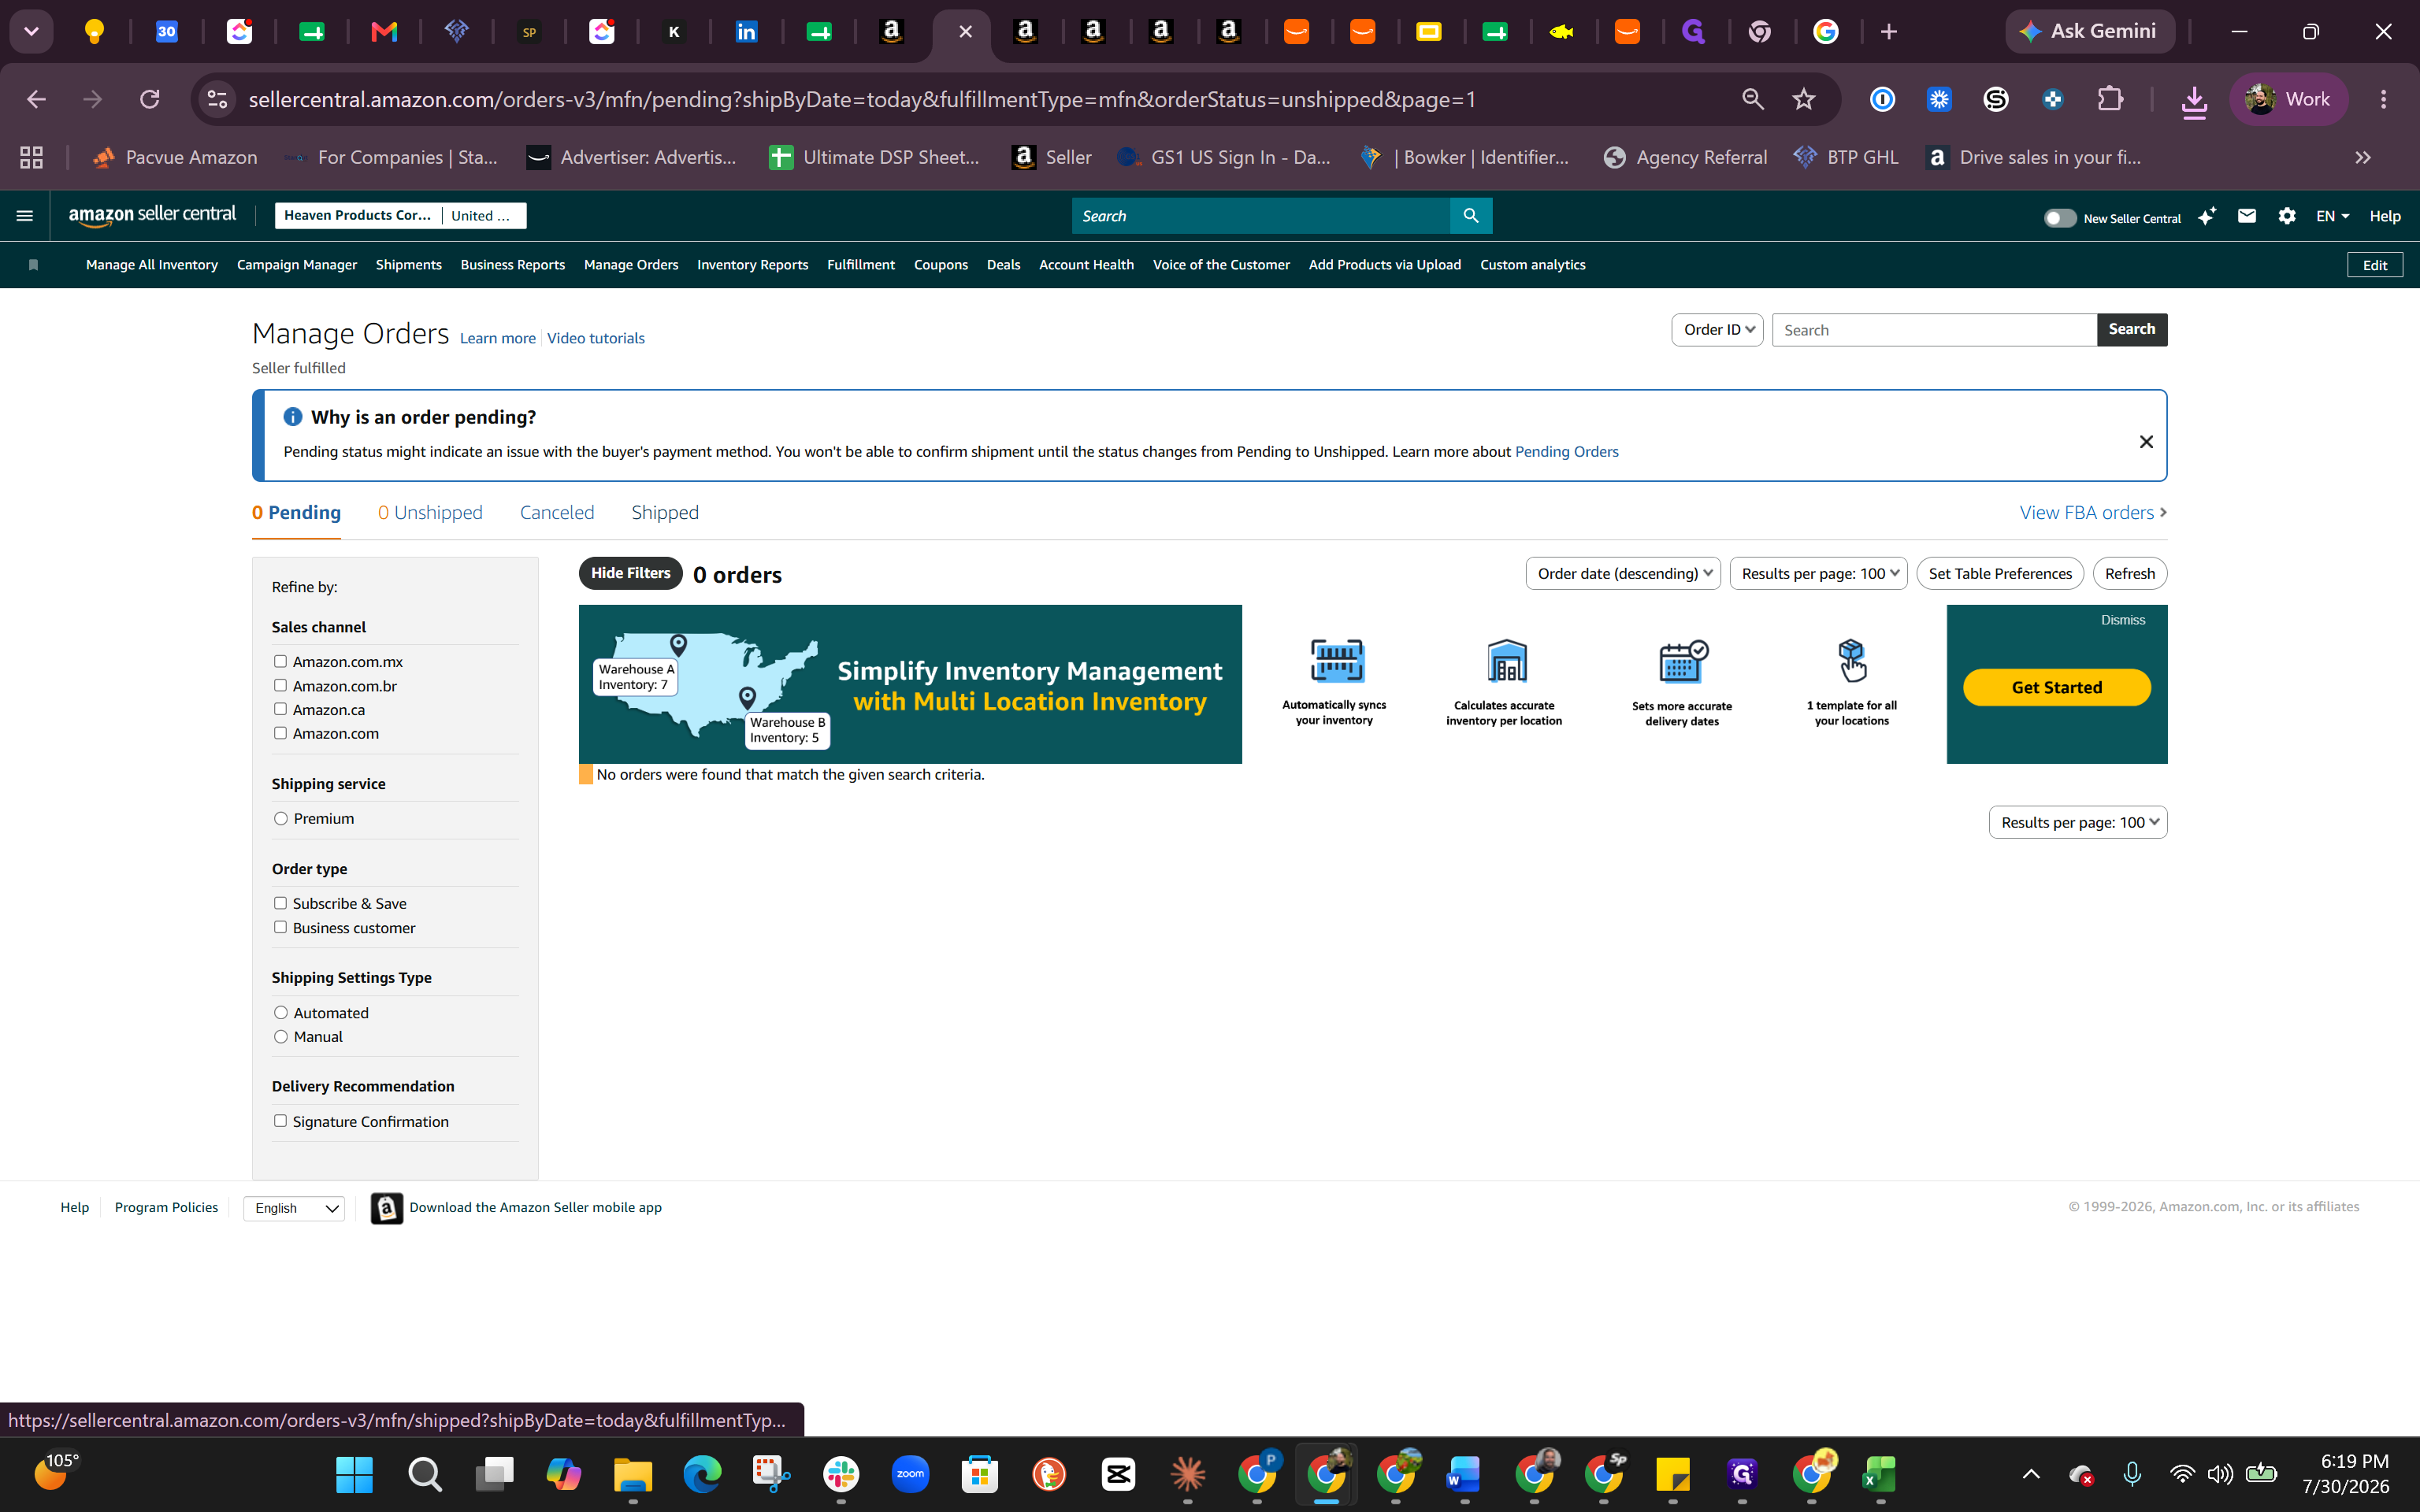Click the Hide Filters button
This screenshot has height=1512, width=2420.
[x=631, y=573]
